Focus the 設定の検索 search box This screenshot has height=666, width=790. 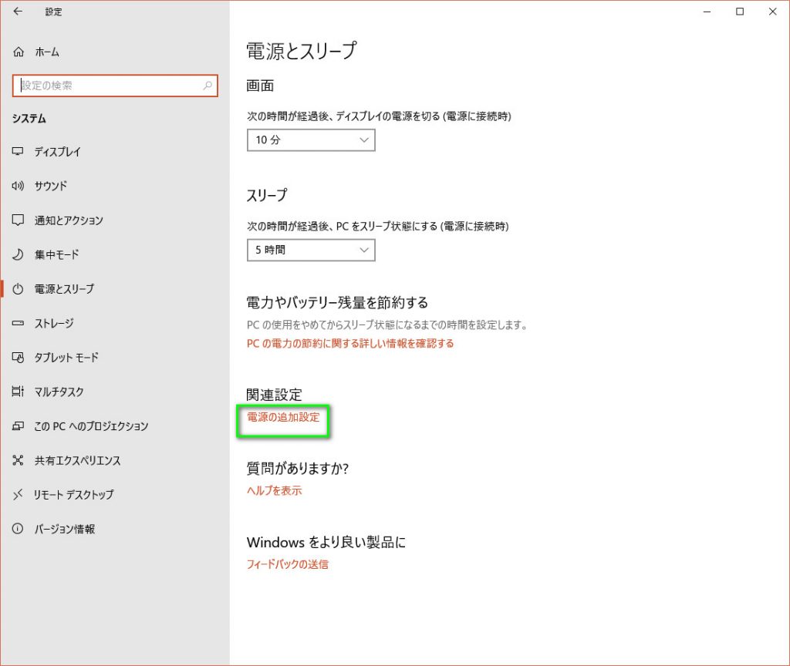point(108,86)
